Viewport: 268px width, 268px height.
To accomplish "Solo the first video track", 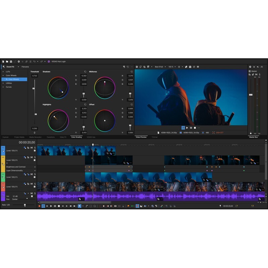I will tap(35, 148).
